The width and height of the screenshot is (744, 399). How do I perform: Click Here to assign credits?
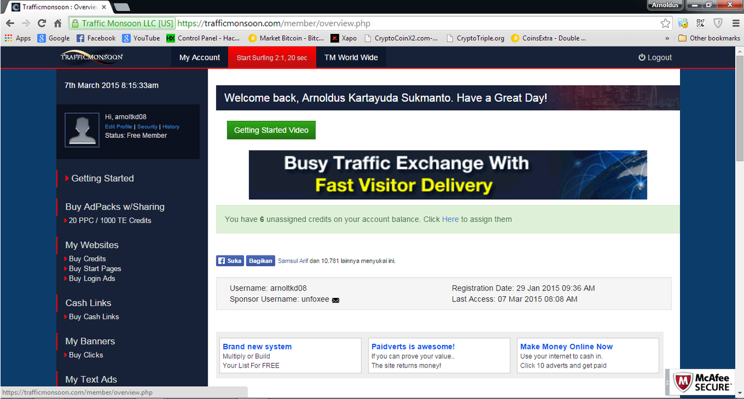[x=450, y=219]
